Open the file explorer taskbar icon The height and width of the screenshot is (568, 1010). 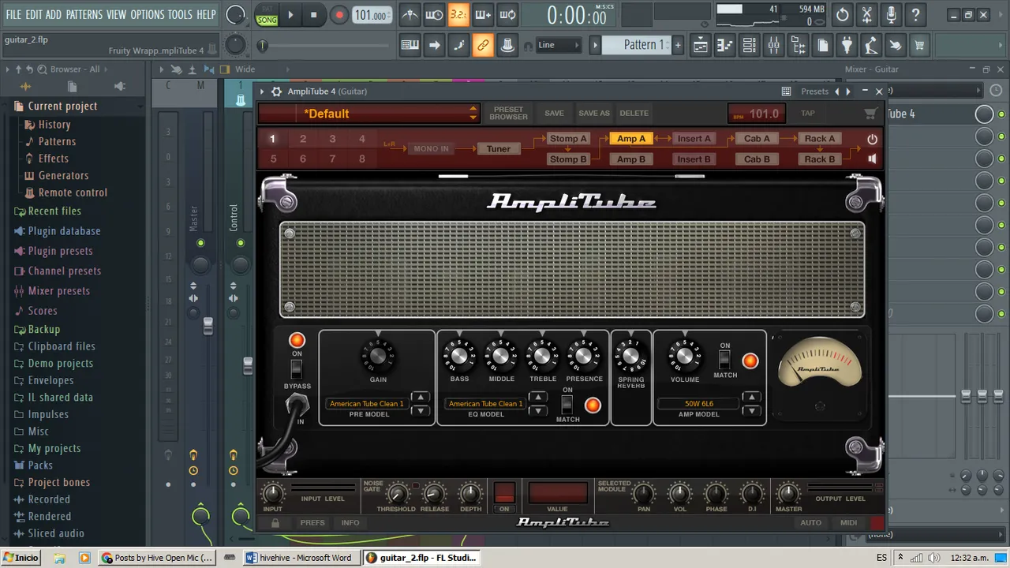(x=59, y=558)
